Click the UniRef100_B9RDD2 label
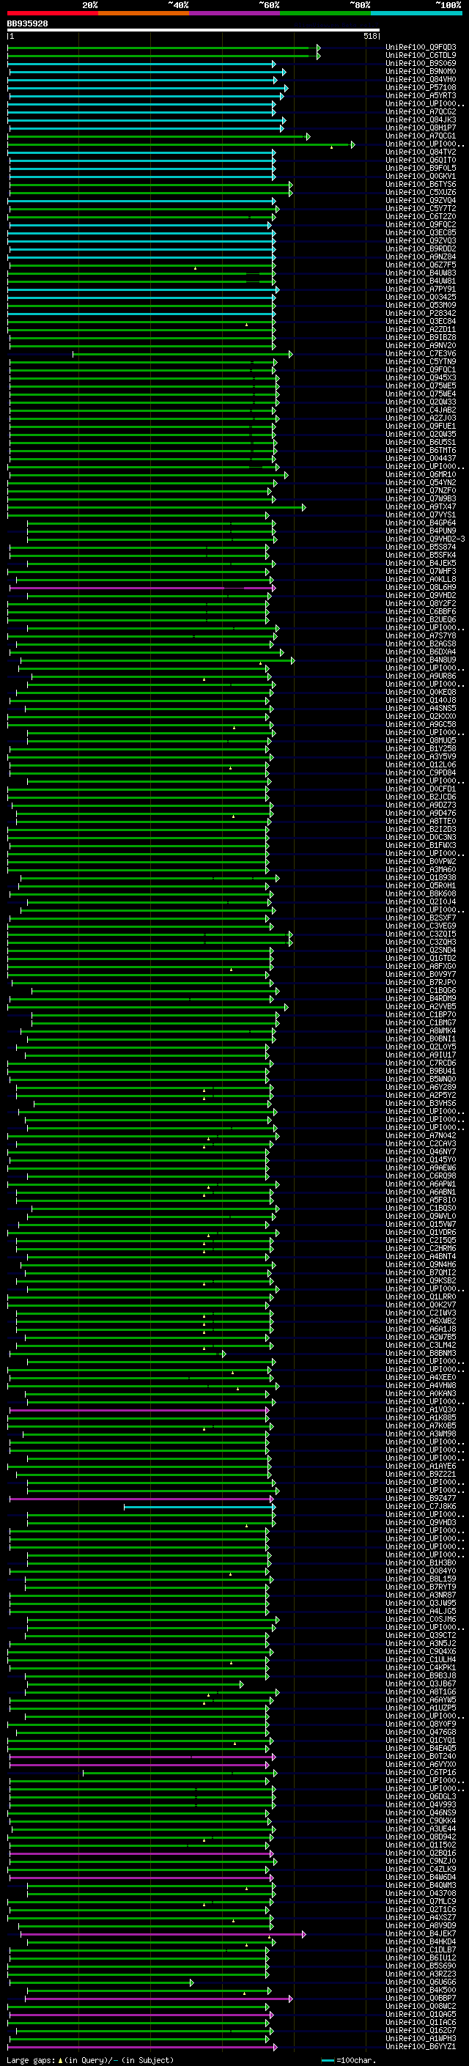Viewport: 469px width, 2066px height. click(x=421, y=248)
